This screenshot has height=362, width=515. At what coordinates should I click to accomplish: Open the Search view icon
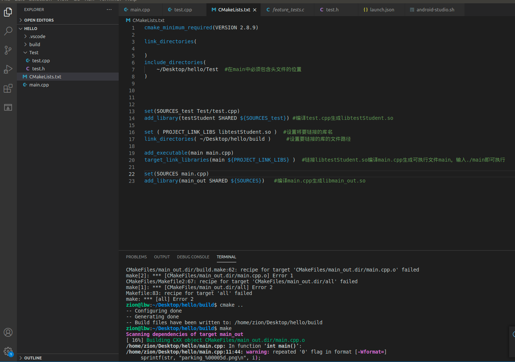[8, 31]
